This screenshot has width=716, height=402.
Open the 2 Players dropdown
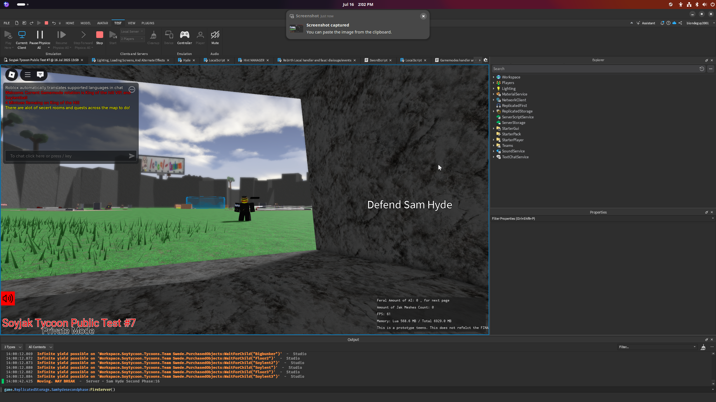click(132, 39)
